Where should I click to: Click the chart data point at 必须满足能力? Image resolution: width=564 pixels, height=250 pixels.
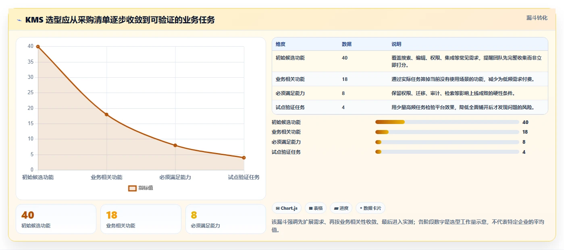[x=175, y=145]
